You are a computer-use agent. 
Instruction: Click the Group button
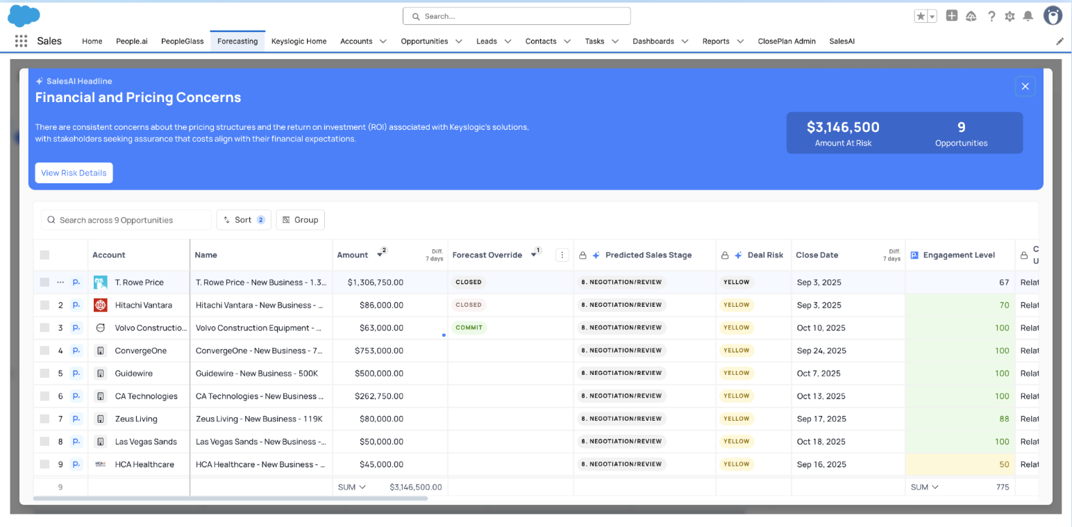click(x=300, y=220)
